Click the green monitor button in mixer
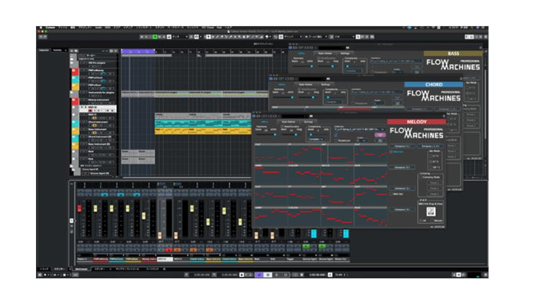Image resolution: width=557 pixels, height=306 pixels. pyautogui.click(x=307, y=246)
